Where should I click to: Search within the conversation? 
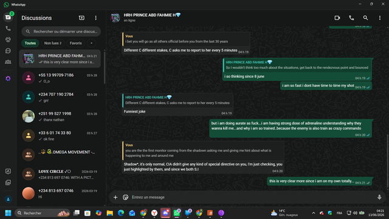tap(365, 18)
